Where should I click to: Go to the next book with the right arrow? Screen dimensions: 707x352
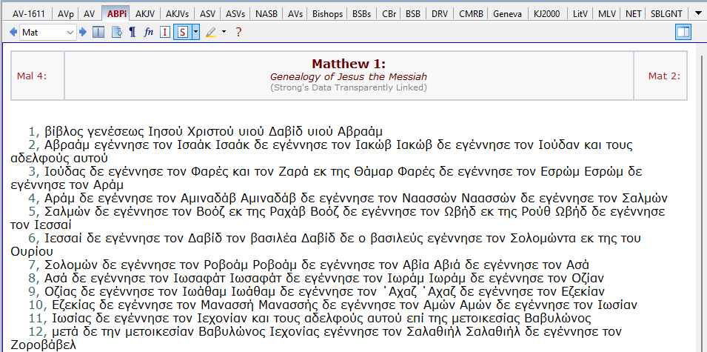click(x=82, y=32)
